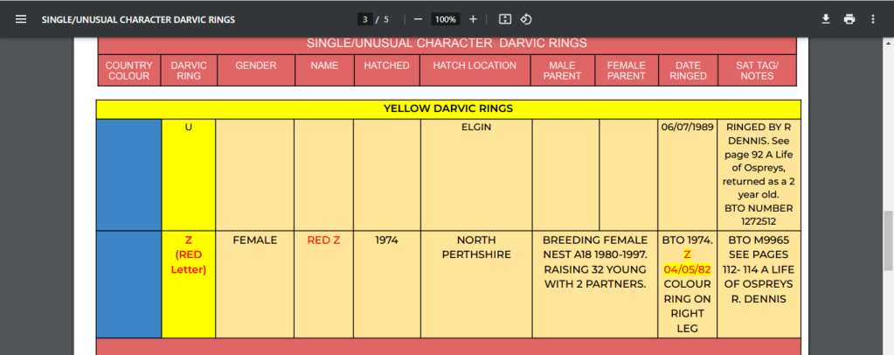Viewport: 894px width, 355px height.
Task: Click the yellow Z (RED Letter) cell
Action: pyautogui.click(x=188, y=254)
